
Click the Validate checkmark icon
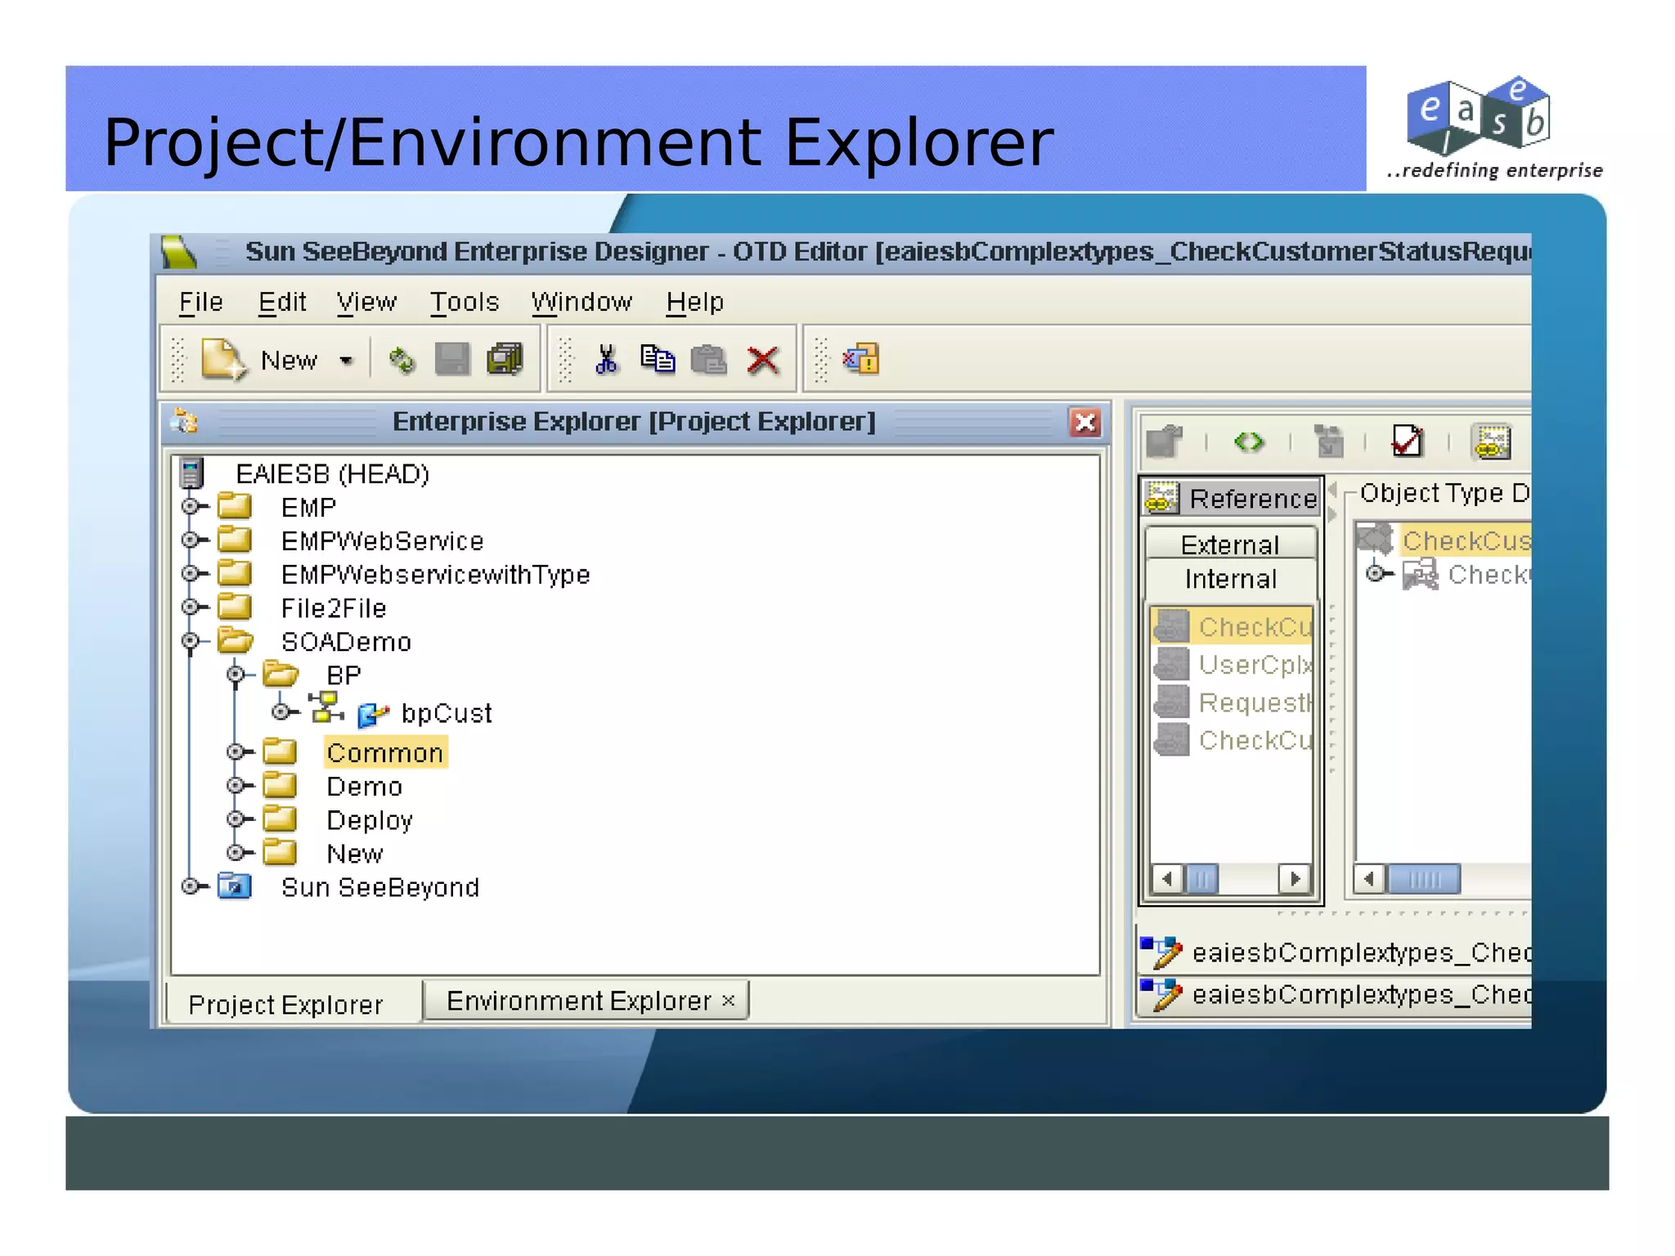pyautogui.click(x=1407, y=442)
